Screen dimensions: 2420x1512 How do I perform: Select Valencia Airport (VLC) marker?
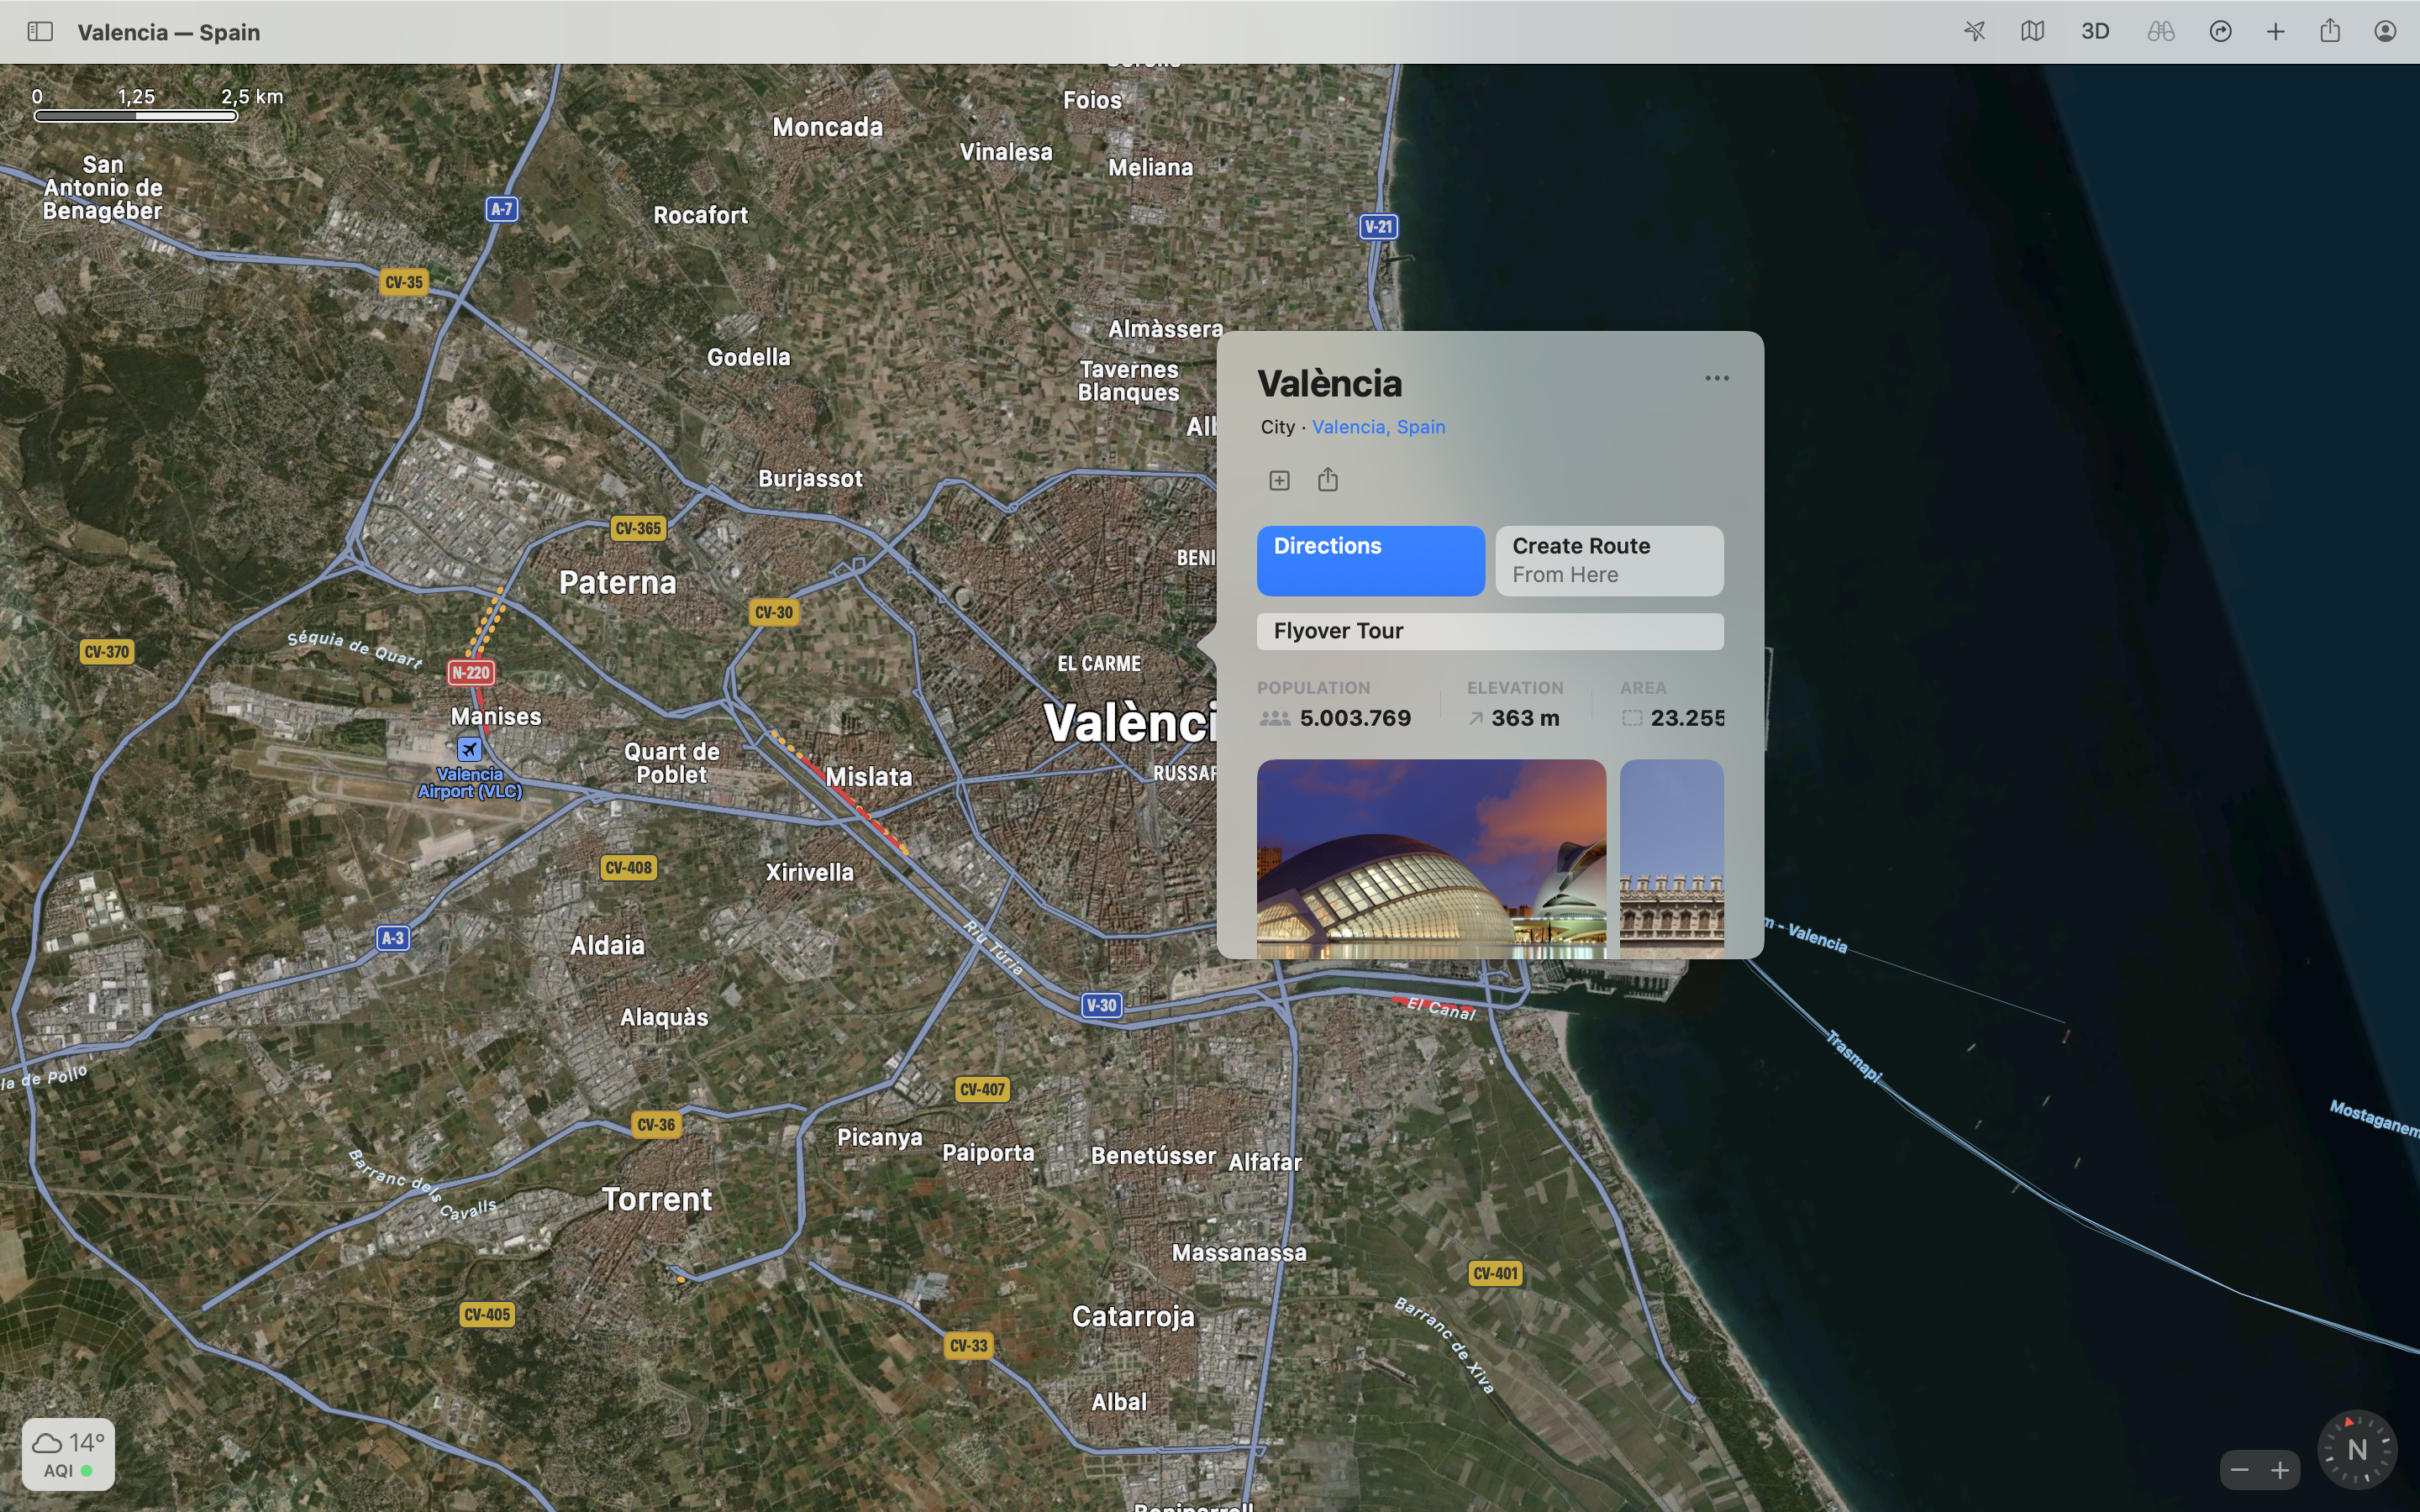[x=469, y=749]
